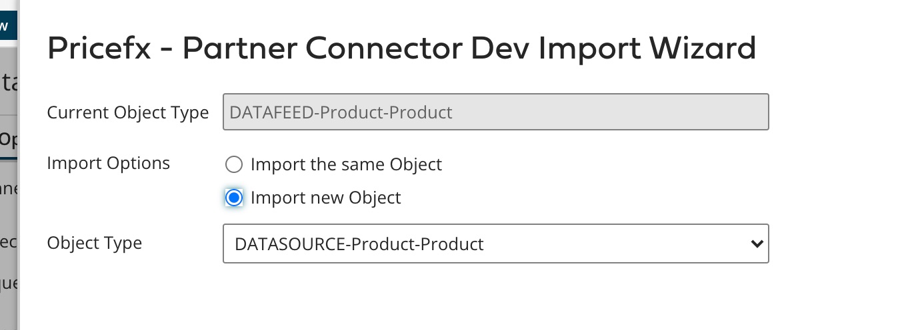
Task: Click the DATASOURCE-Product-Product selected value
Action: coord(359,244)
